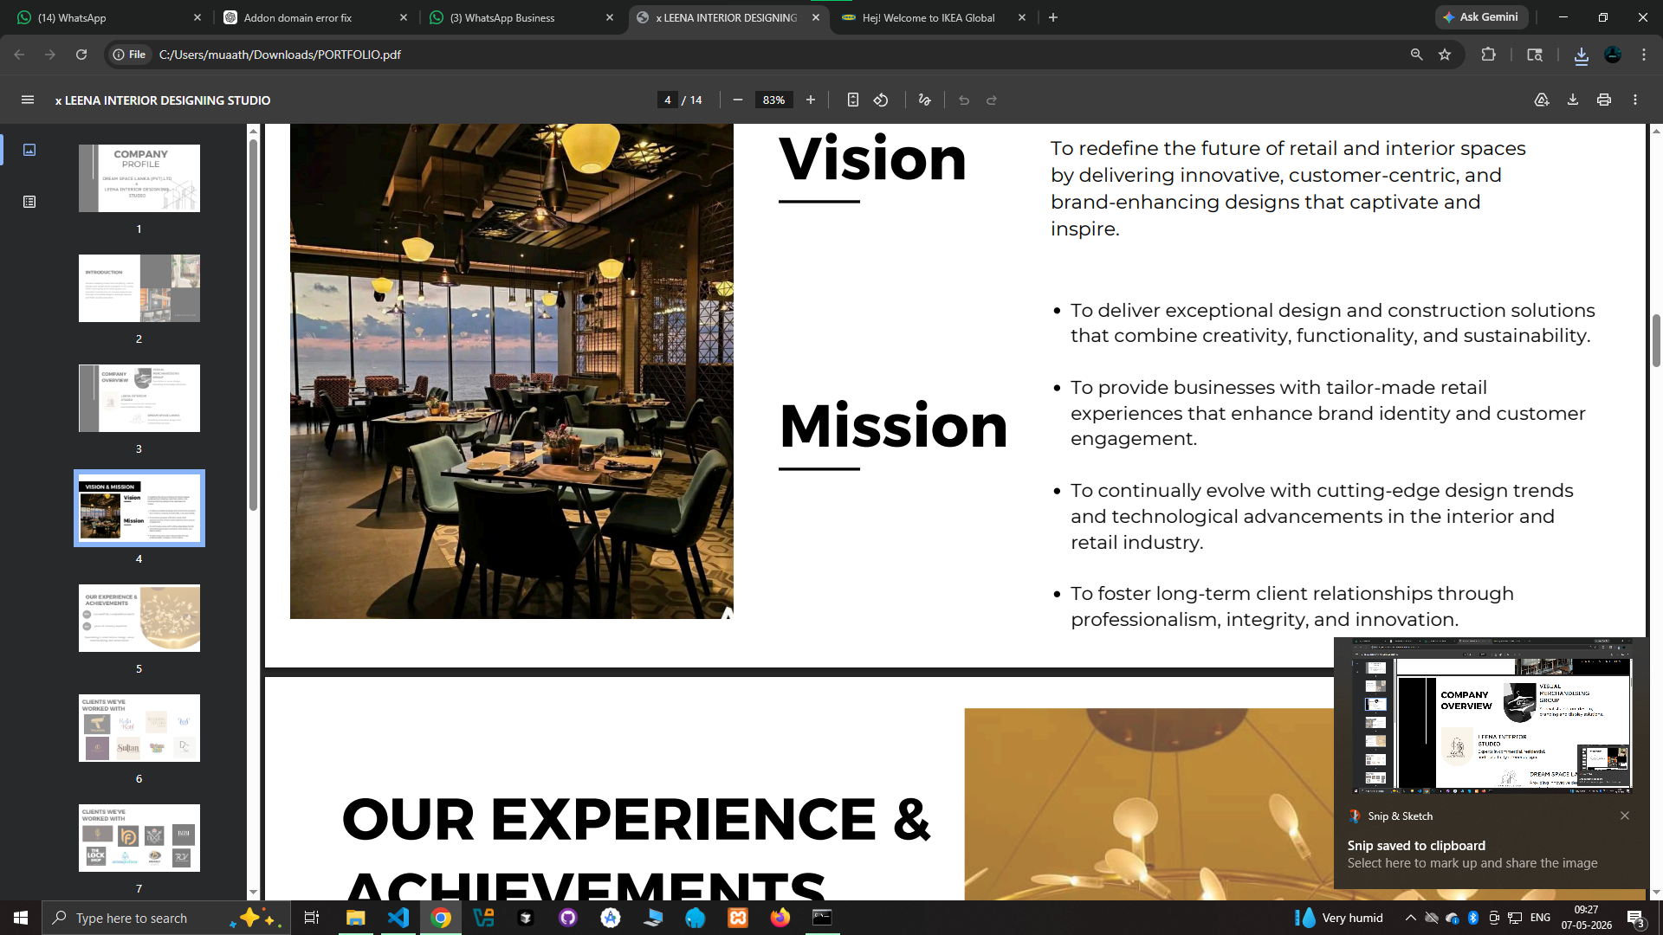The image size is (1663, 935).
Task: Select page 5 Experience & Achievements thumbnail
Action: tap(139, 618)
